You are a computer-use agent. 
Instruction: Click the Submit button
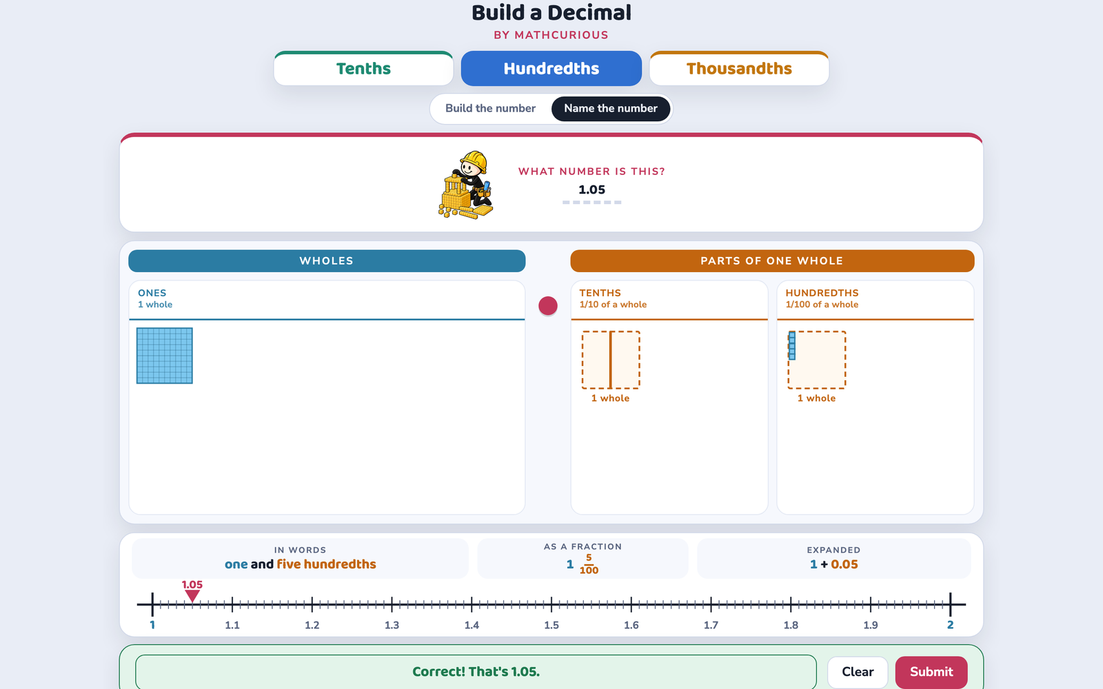click(x=931, y=672)
